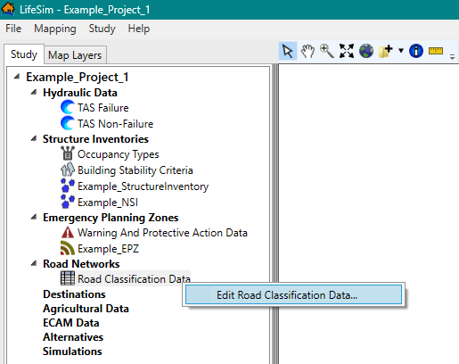Viewport: 459px width, 364px height.
Task: Open the File menu
Action: [x=13, y=29]
